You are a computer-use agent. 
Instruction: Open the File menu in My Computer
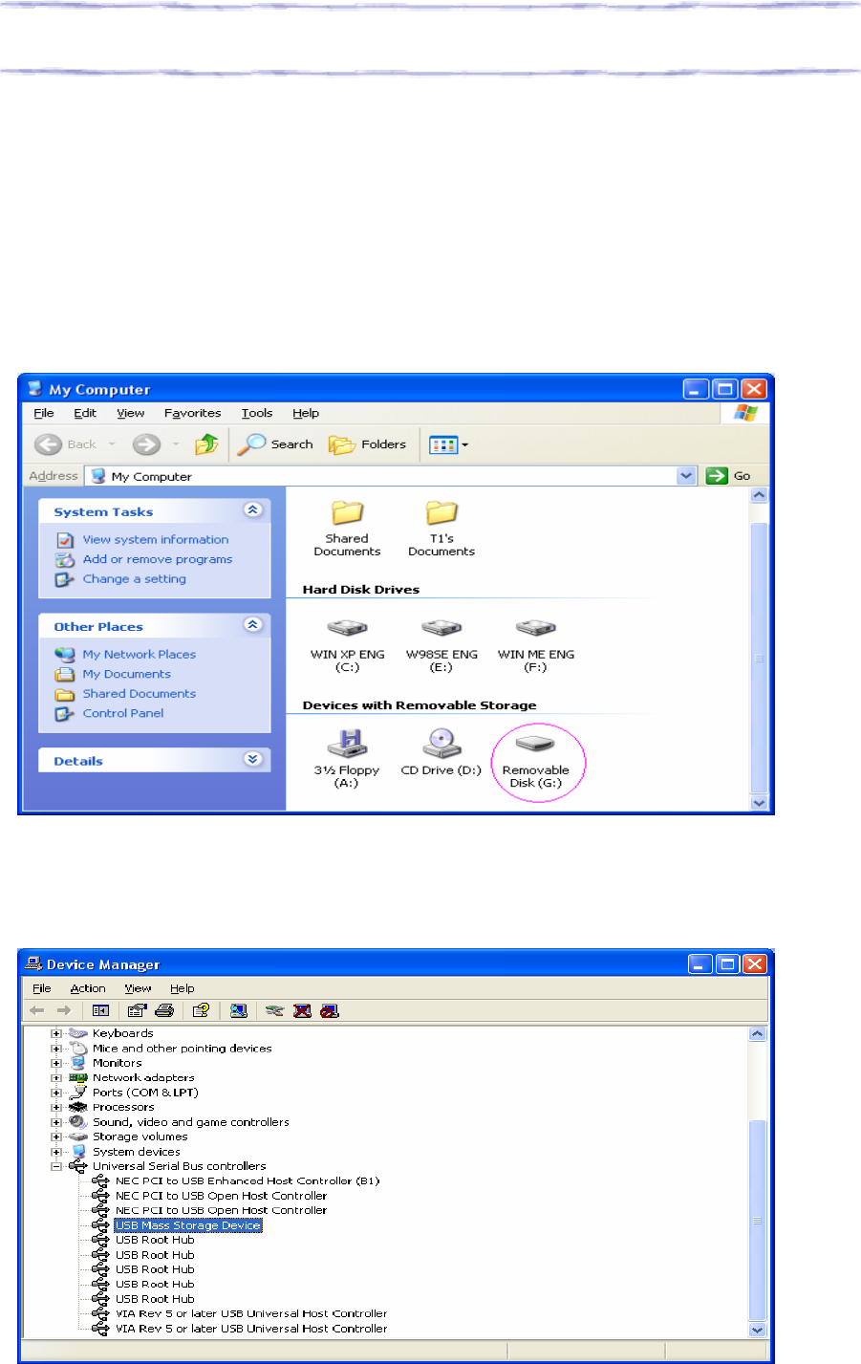(x=44, y=413)
